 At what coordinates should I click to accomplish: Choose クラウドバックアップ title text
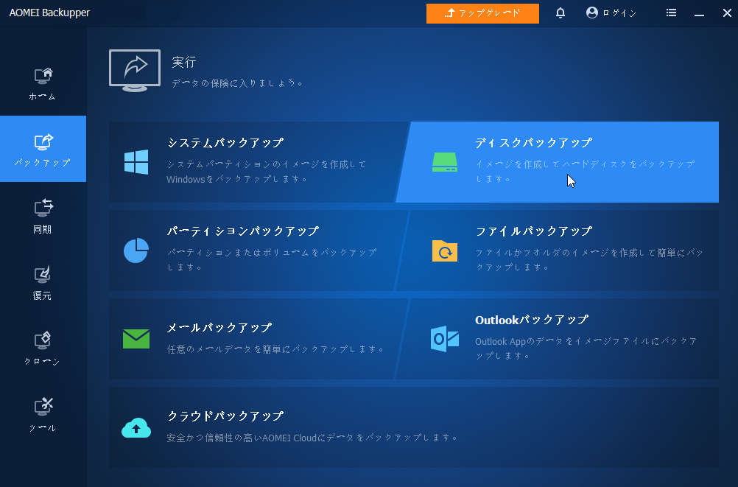pos(225,416)
